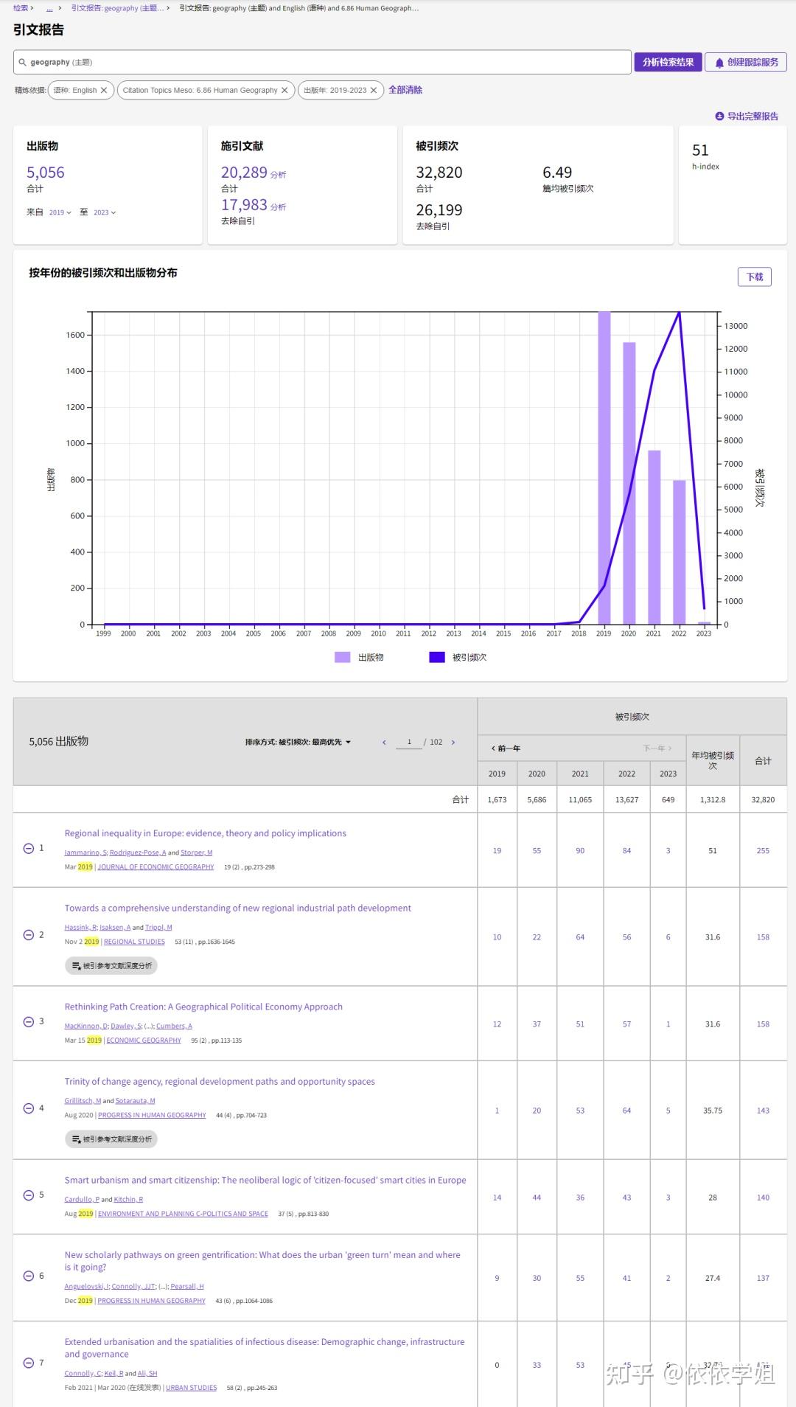This screenshot has width=796, height=1407.
Task: Click the Analyze Search Results purple button
Action: click(668, 62)
